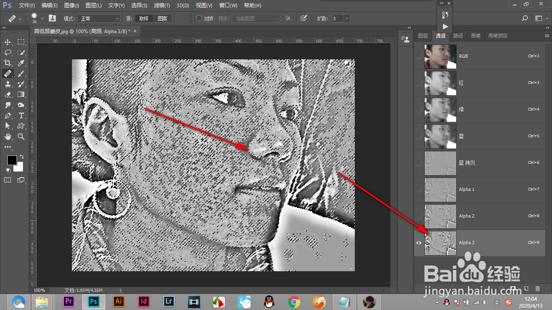This screenshot has height=310, width=552.
Task: Show the 红 channel visibility
Action: [x=419, y=83]
